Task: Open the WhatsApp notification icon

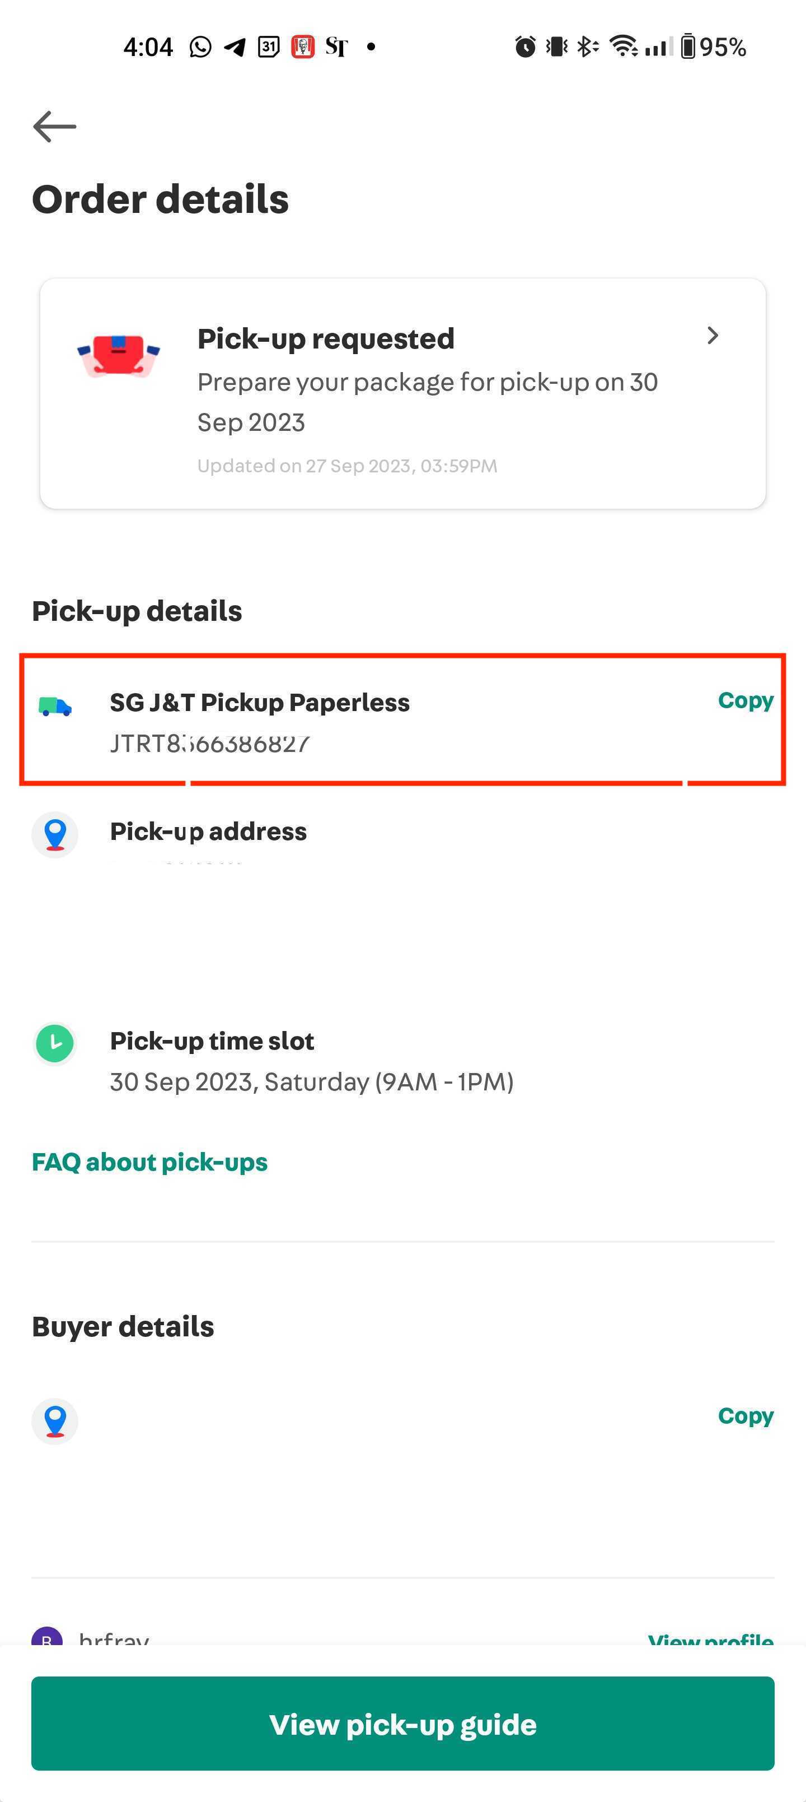Action: click(x=200, y=47)
